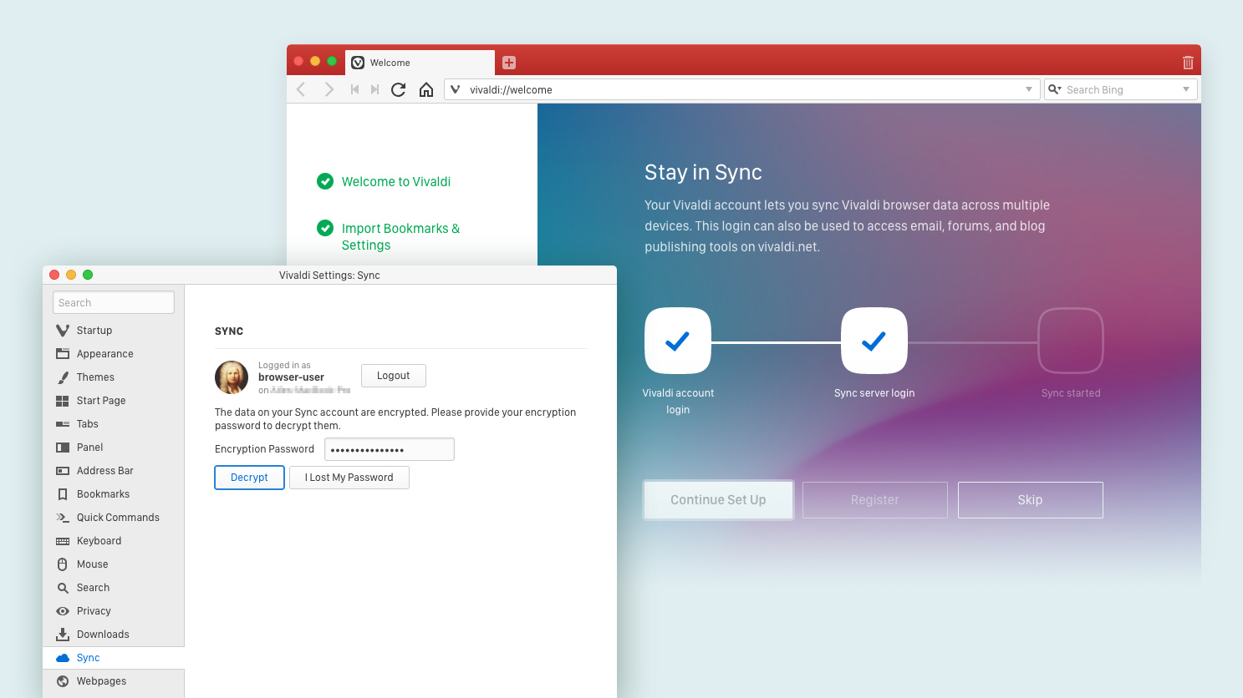
Task: Open Appearance settings section
Action: [114, 354]
